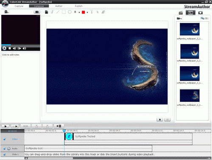Image resolution: width=212 pixels, height=160 pixels.
Task: Switch to the Compose tab
Action: click(39, 6)
